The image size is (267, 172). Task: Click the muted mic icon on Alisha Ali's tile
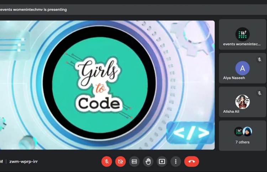point(260,93)
